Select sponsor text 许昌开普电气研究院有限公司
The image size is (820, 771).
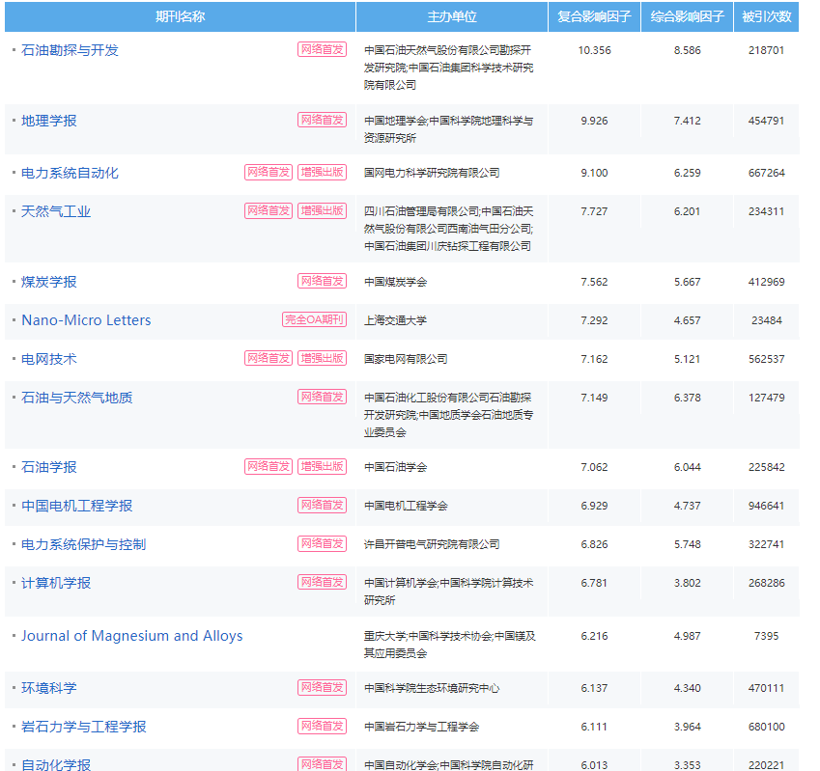tap(432, 544)
